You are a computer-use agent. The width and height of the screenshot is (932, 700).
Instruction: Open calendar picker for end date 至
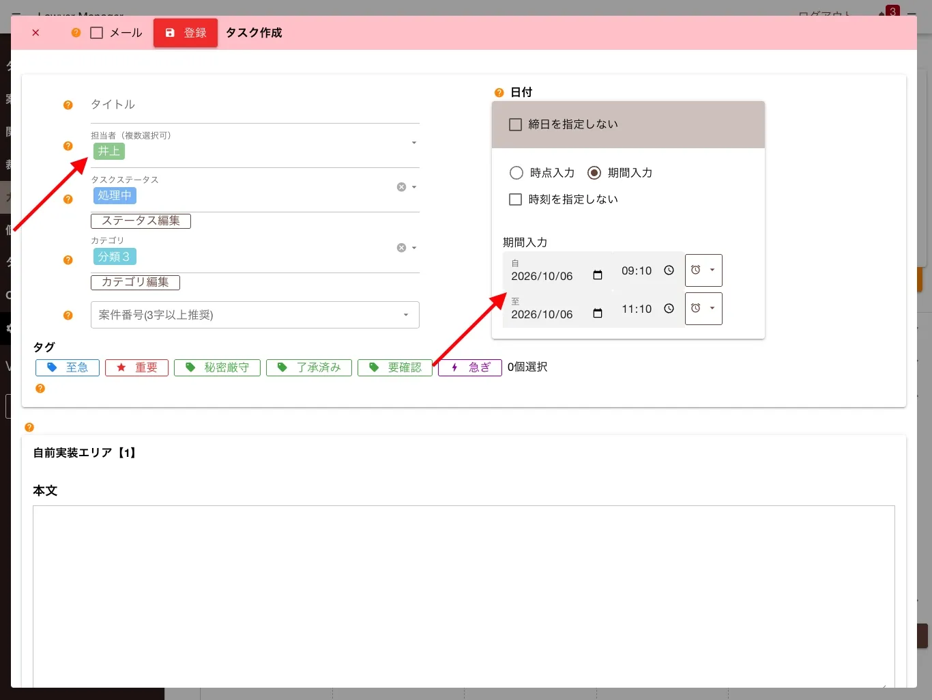[x=598, y=313]
